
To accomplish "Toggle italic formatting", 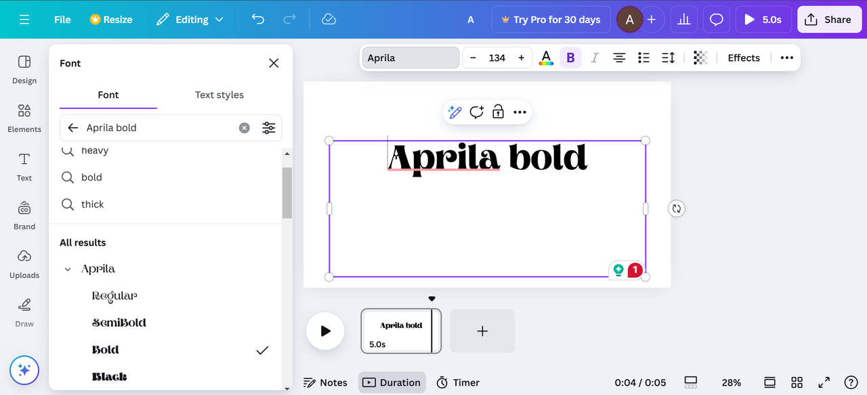I will coord(595,58).
